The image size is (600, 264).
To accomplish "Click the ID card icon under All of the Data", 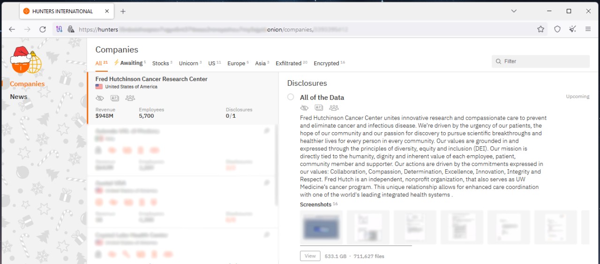I will click(319, 108).
